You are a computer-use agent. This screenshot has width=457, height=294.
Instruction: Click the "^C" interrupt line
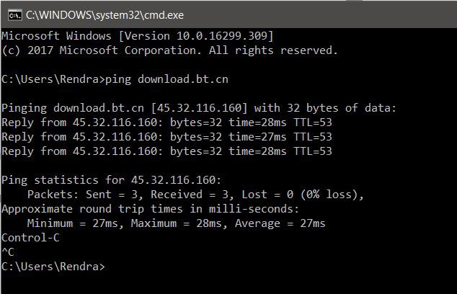pyautogui.click(x=8, y=252)
